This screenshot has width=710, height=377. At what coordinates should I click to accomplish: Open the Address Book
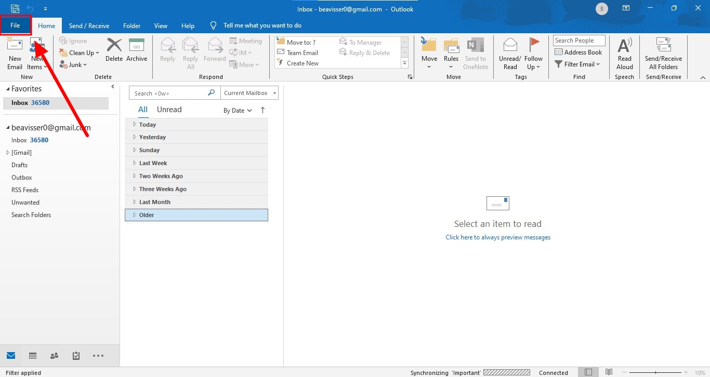pos(578,52)
